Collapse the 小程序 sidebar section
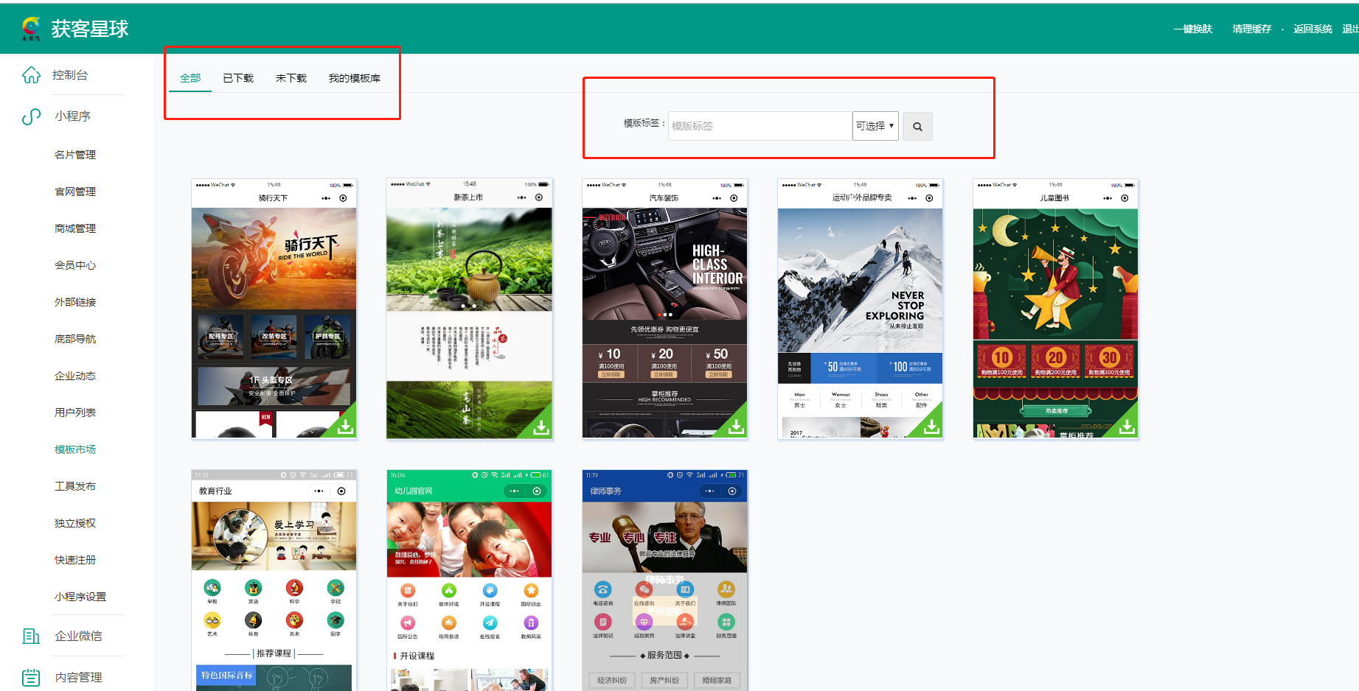The width and height of the screenshot is (1359, 691). (x=72, y=116)
